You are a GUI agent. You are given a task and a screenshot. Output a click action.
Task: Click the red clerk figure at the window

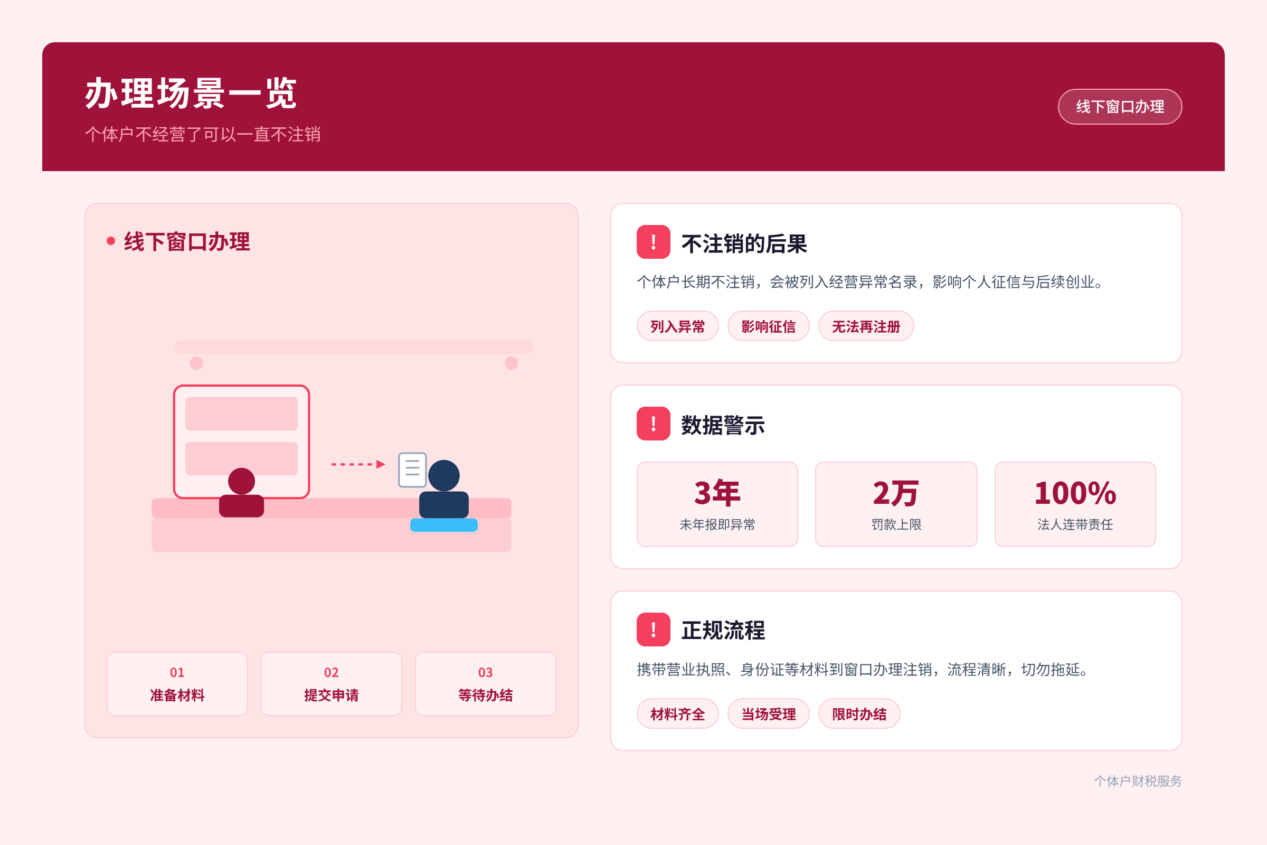(x=241, y=493)
